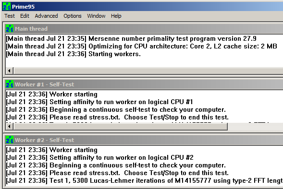Viewport: 283px width, 189px height.
Task: Click the horizontal scrollbar track in Main thread
Action: pos(148,71)
